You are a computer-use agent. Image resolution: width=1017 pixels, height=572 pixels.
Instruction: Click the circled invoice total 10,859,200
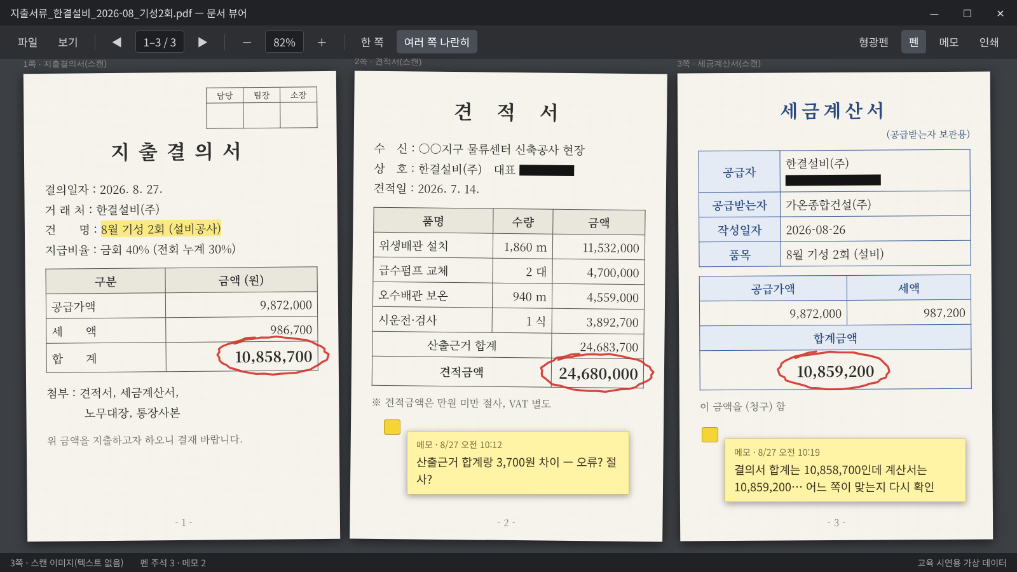click(835, 371)
